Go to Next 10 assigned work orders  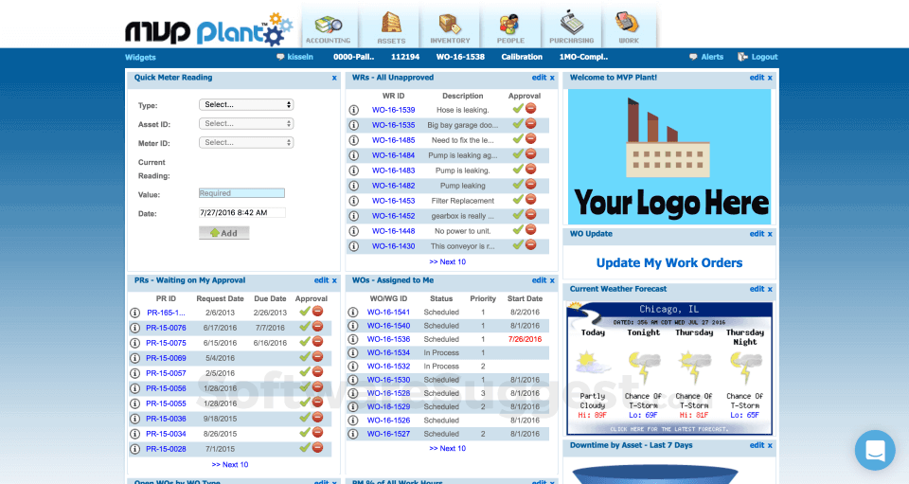tap(448, 449)
